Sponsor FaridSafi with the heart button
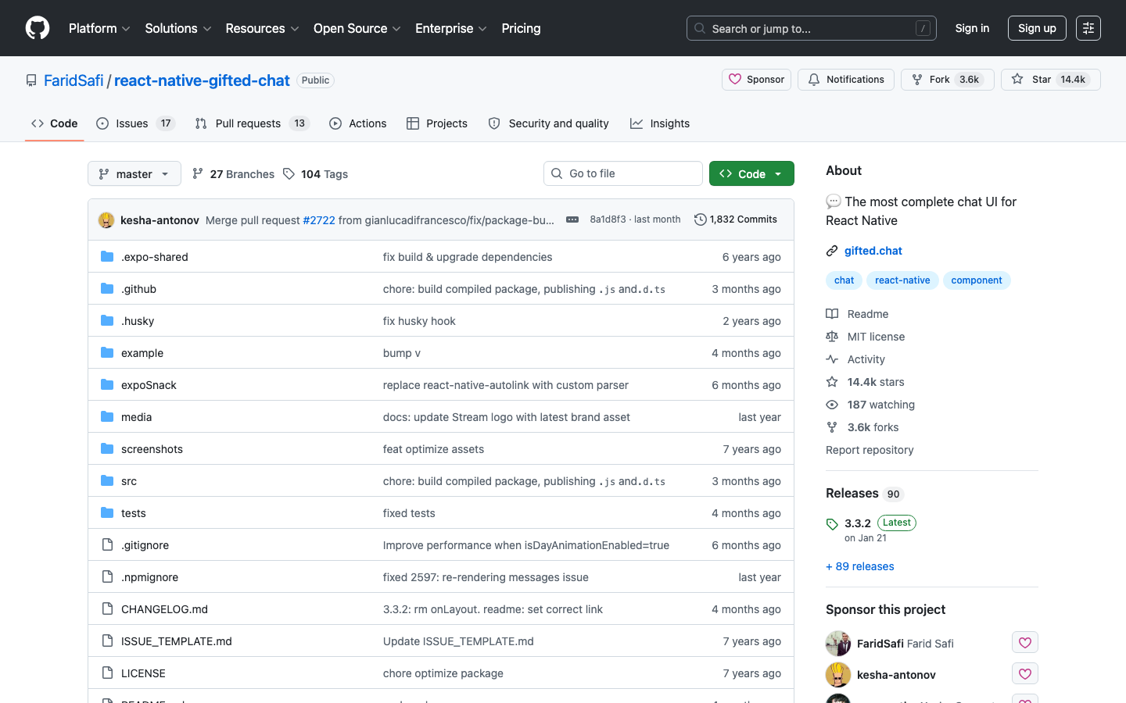This screenshot has width=1126, height=703. (x=1025, y=643)
